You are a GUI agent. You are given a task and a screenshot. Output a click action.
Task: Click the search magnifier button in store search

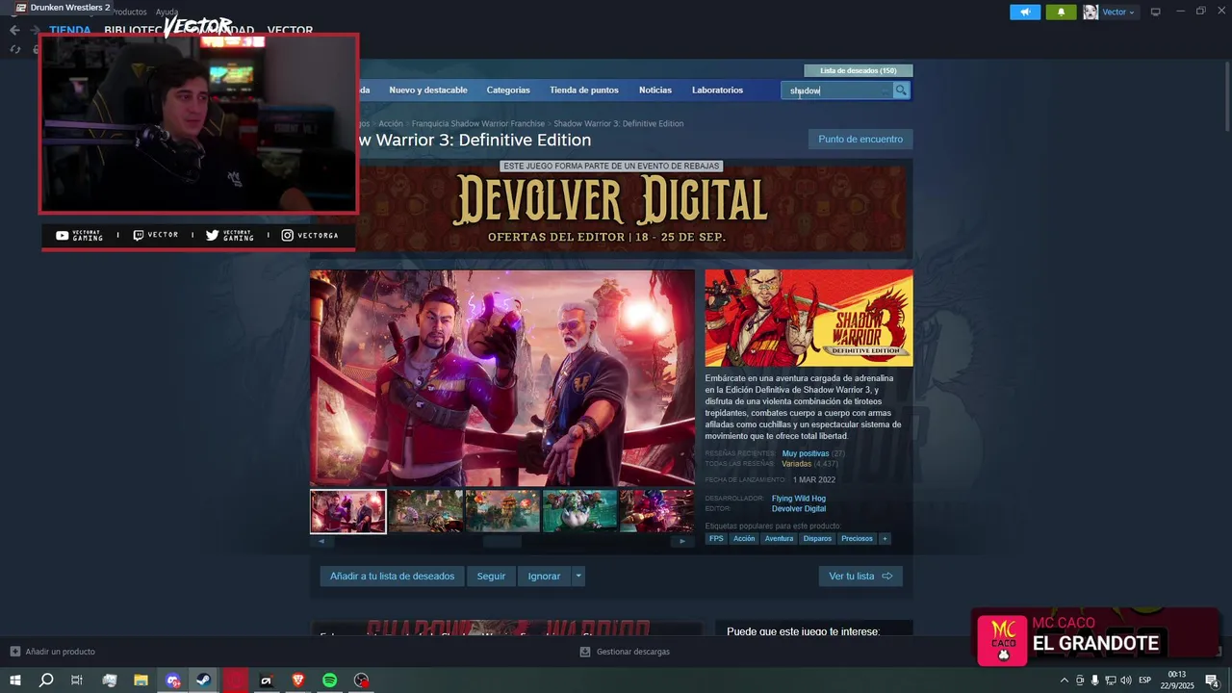click(x=901, y=90)
